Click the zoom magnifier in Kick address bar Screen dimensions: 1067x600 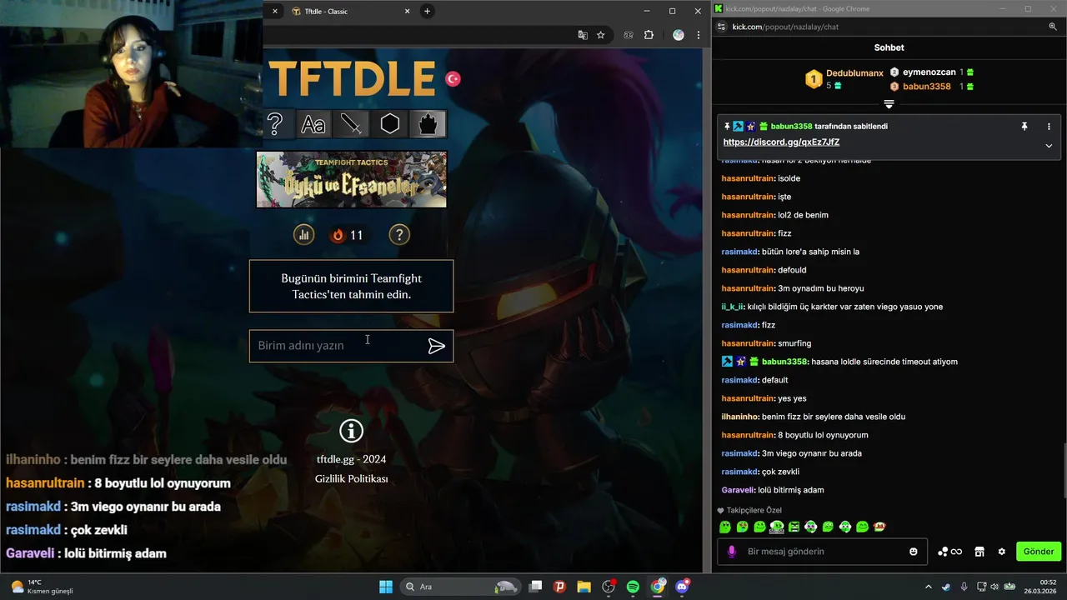click(1053, 27)
